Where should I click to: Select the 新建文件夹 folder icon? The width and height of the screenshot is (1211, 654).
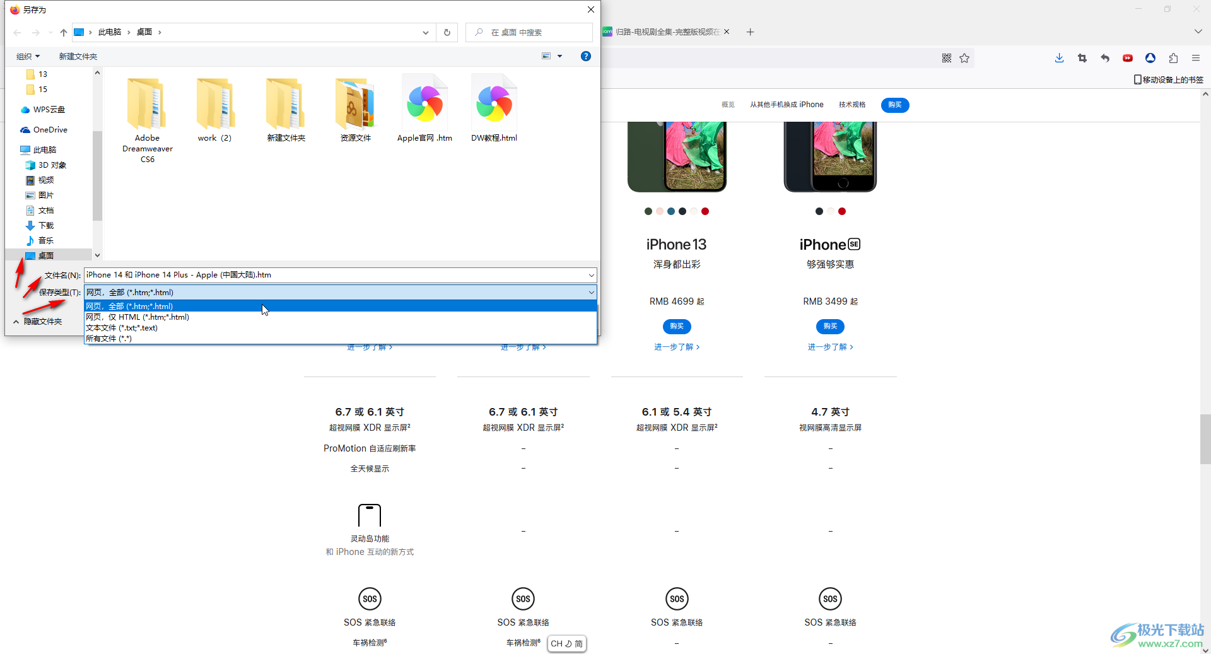point(286,104)
